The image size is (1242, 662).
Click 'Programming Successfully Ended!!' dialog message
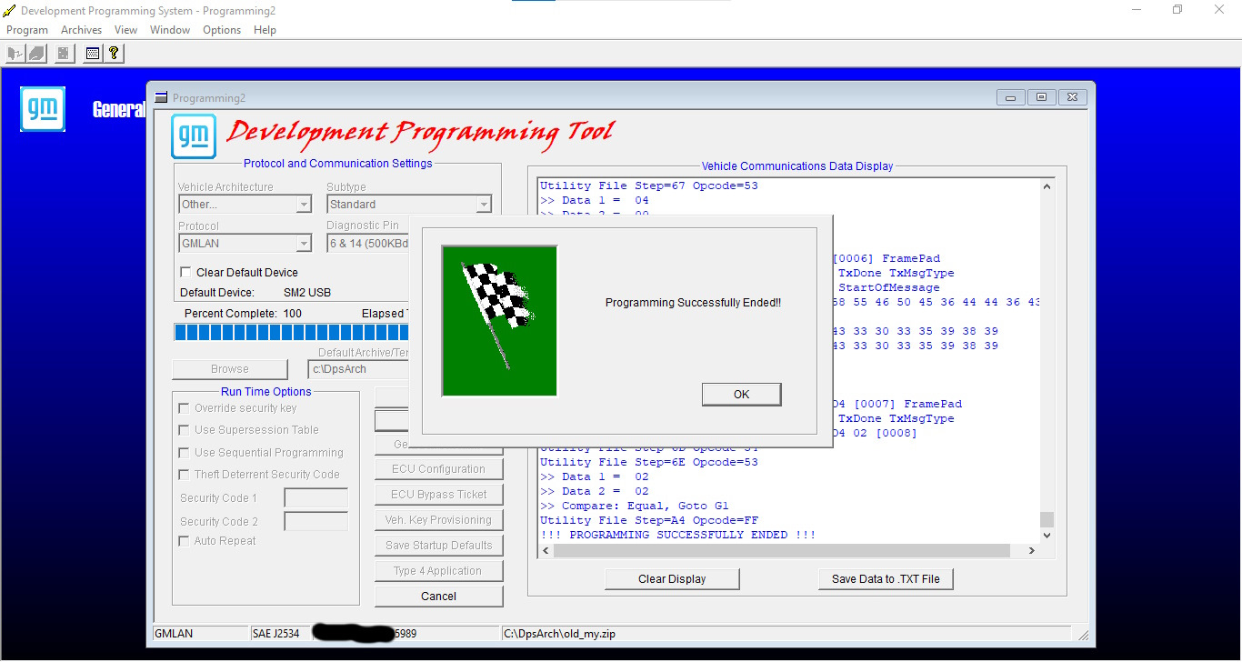point(693,303)
